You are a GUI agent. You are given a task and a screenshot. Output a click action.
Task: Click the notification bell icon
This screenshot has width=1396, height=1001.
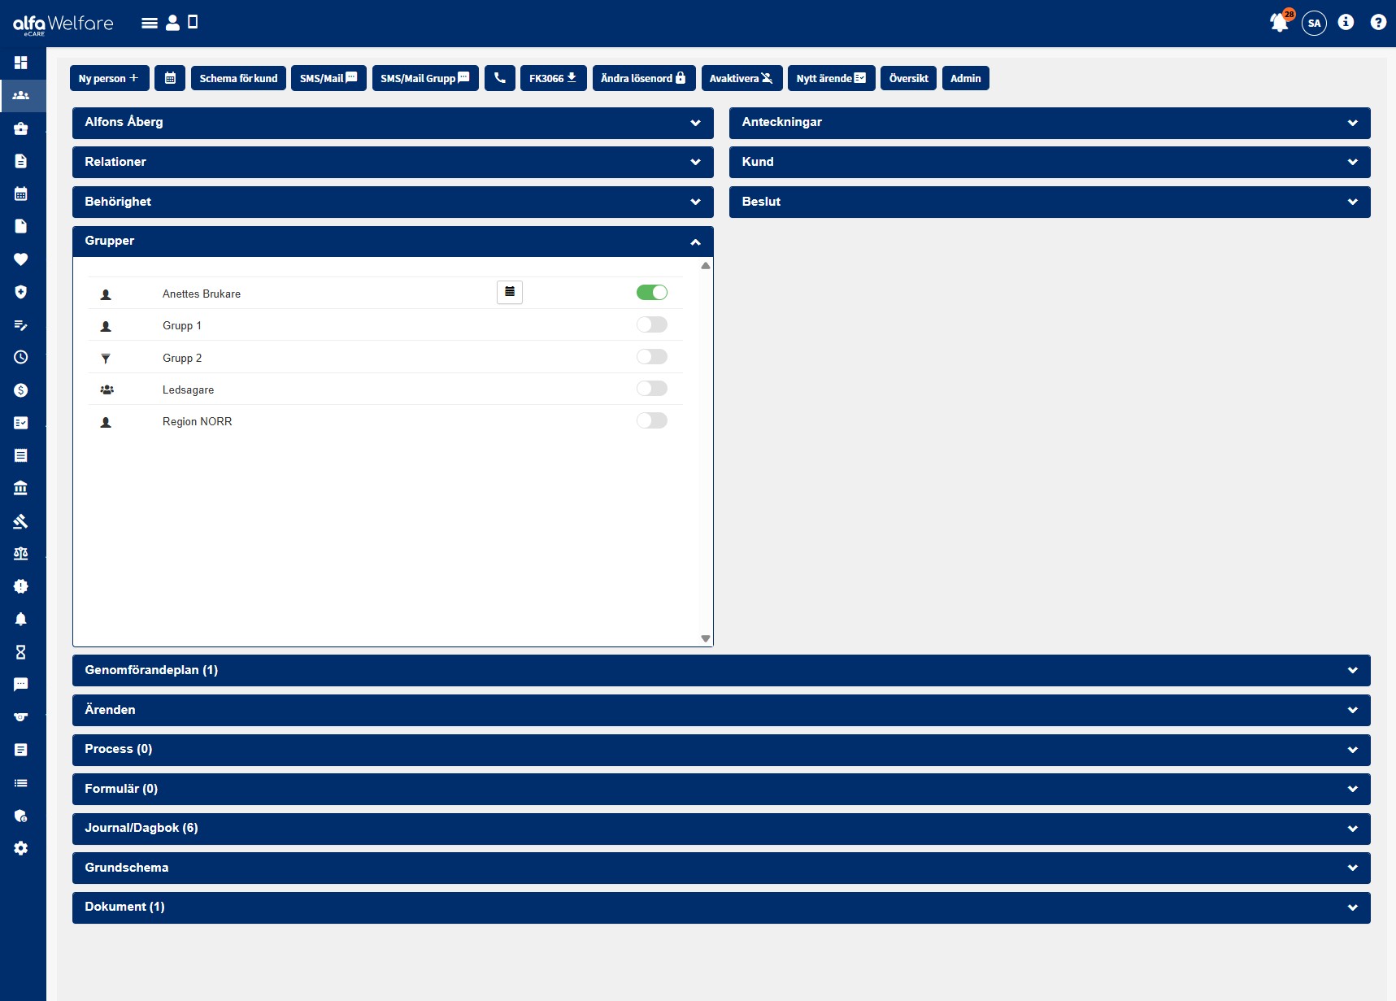point(1279,23)
